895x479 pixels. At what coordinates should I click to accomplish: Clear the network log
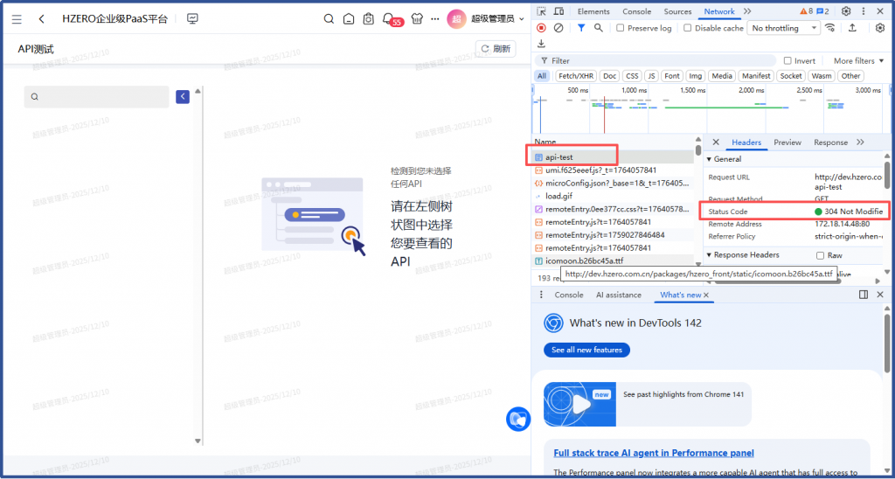click(x=559, y=28)
